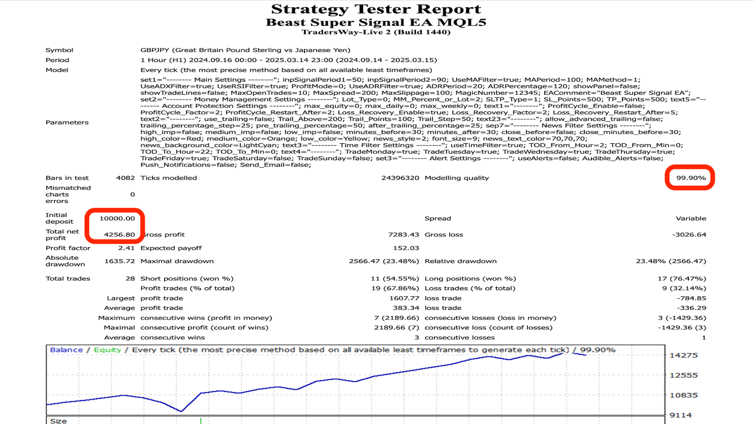The width and height of the screenshot is (754, 424).
Task: Click the Symbol row label
Action: 59,50
